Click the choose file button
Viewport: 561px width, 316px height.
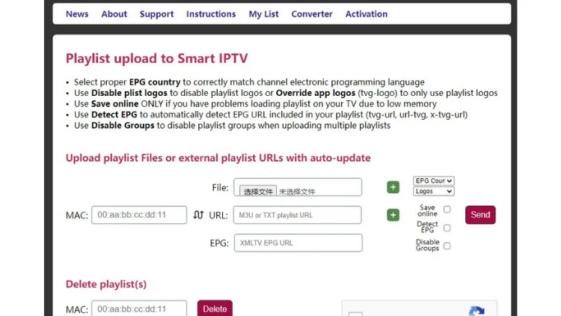pyautogui.click(x=258, y=191)
